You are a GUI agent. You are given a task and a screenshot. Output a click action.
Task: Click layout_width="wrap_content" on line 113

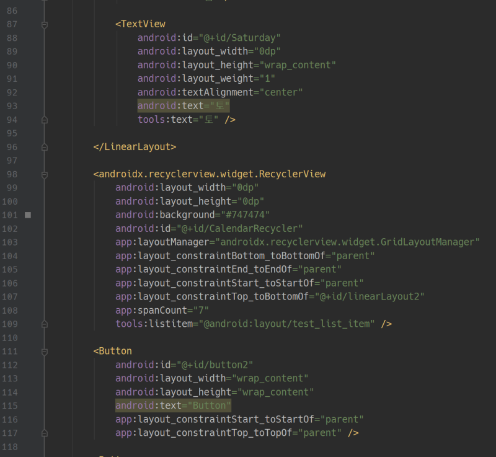coord(234,378)
